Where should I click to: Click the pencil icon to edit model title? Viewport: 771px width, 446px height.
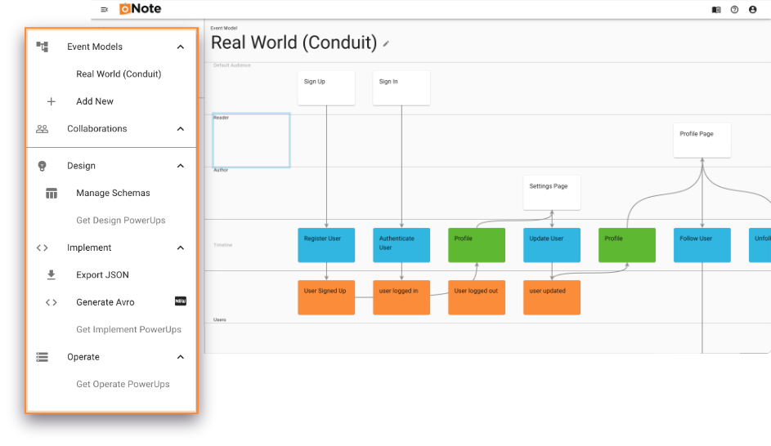[x=387, y=43]
